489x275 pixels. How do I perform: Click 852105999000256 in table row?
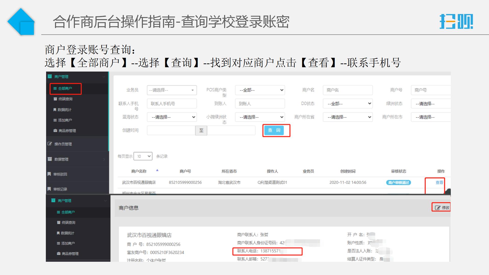[185, 183]
